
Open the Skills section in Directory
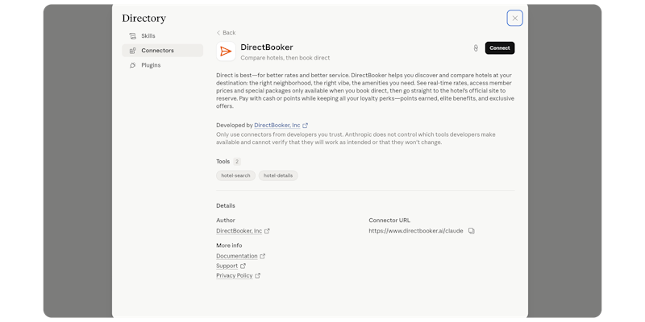point(163,35)
